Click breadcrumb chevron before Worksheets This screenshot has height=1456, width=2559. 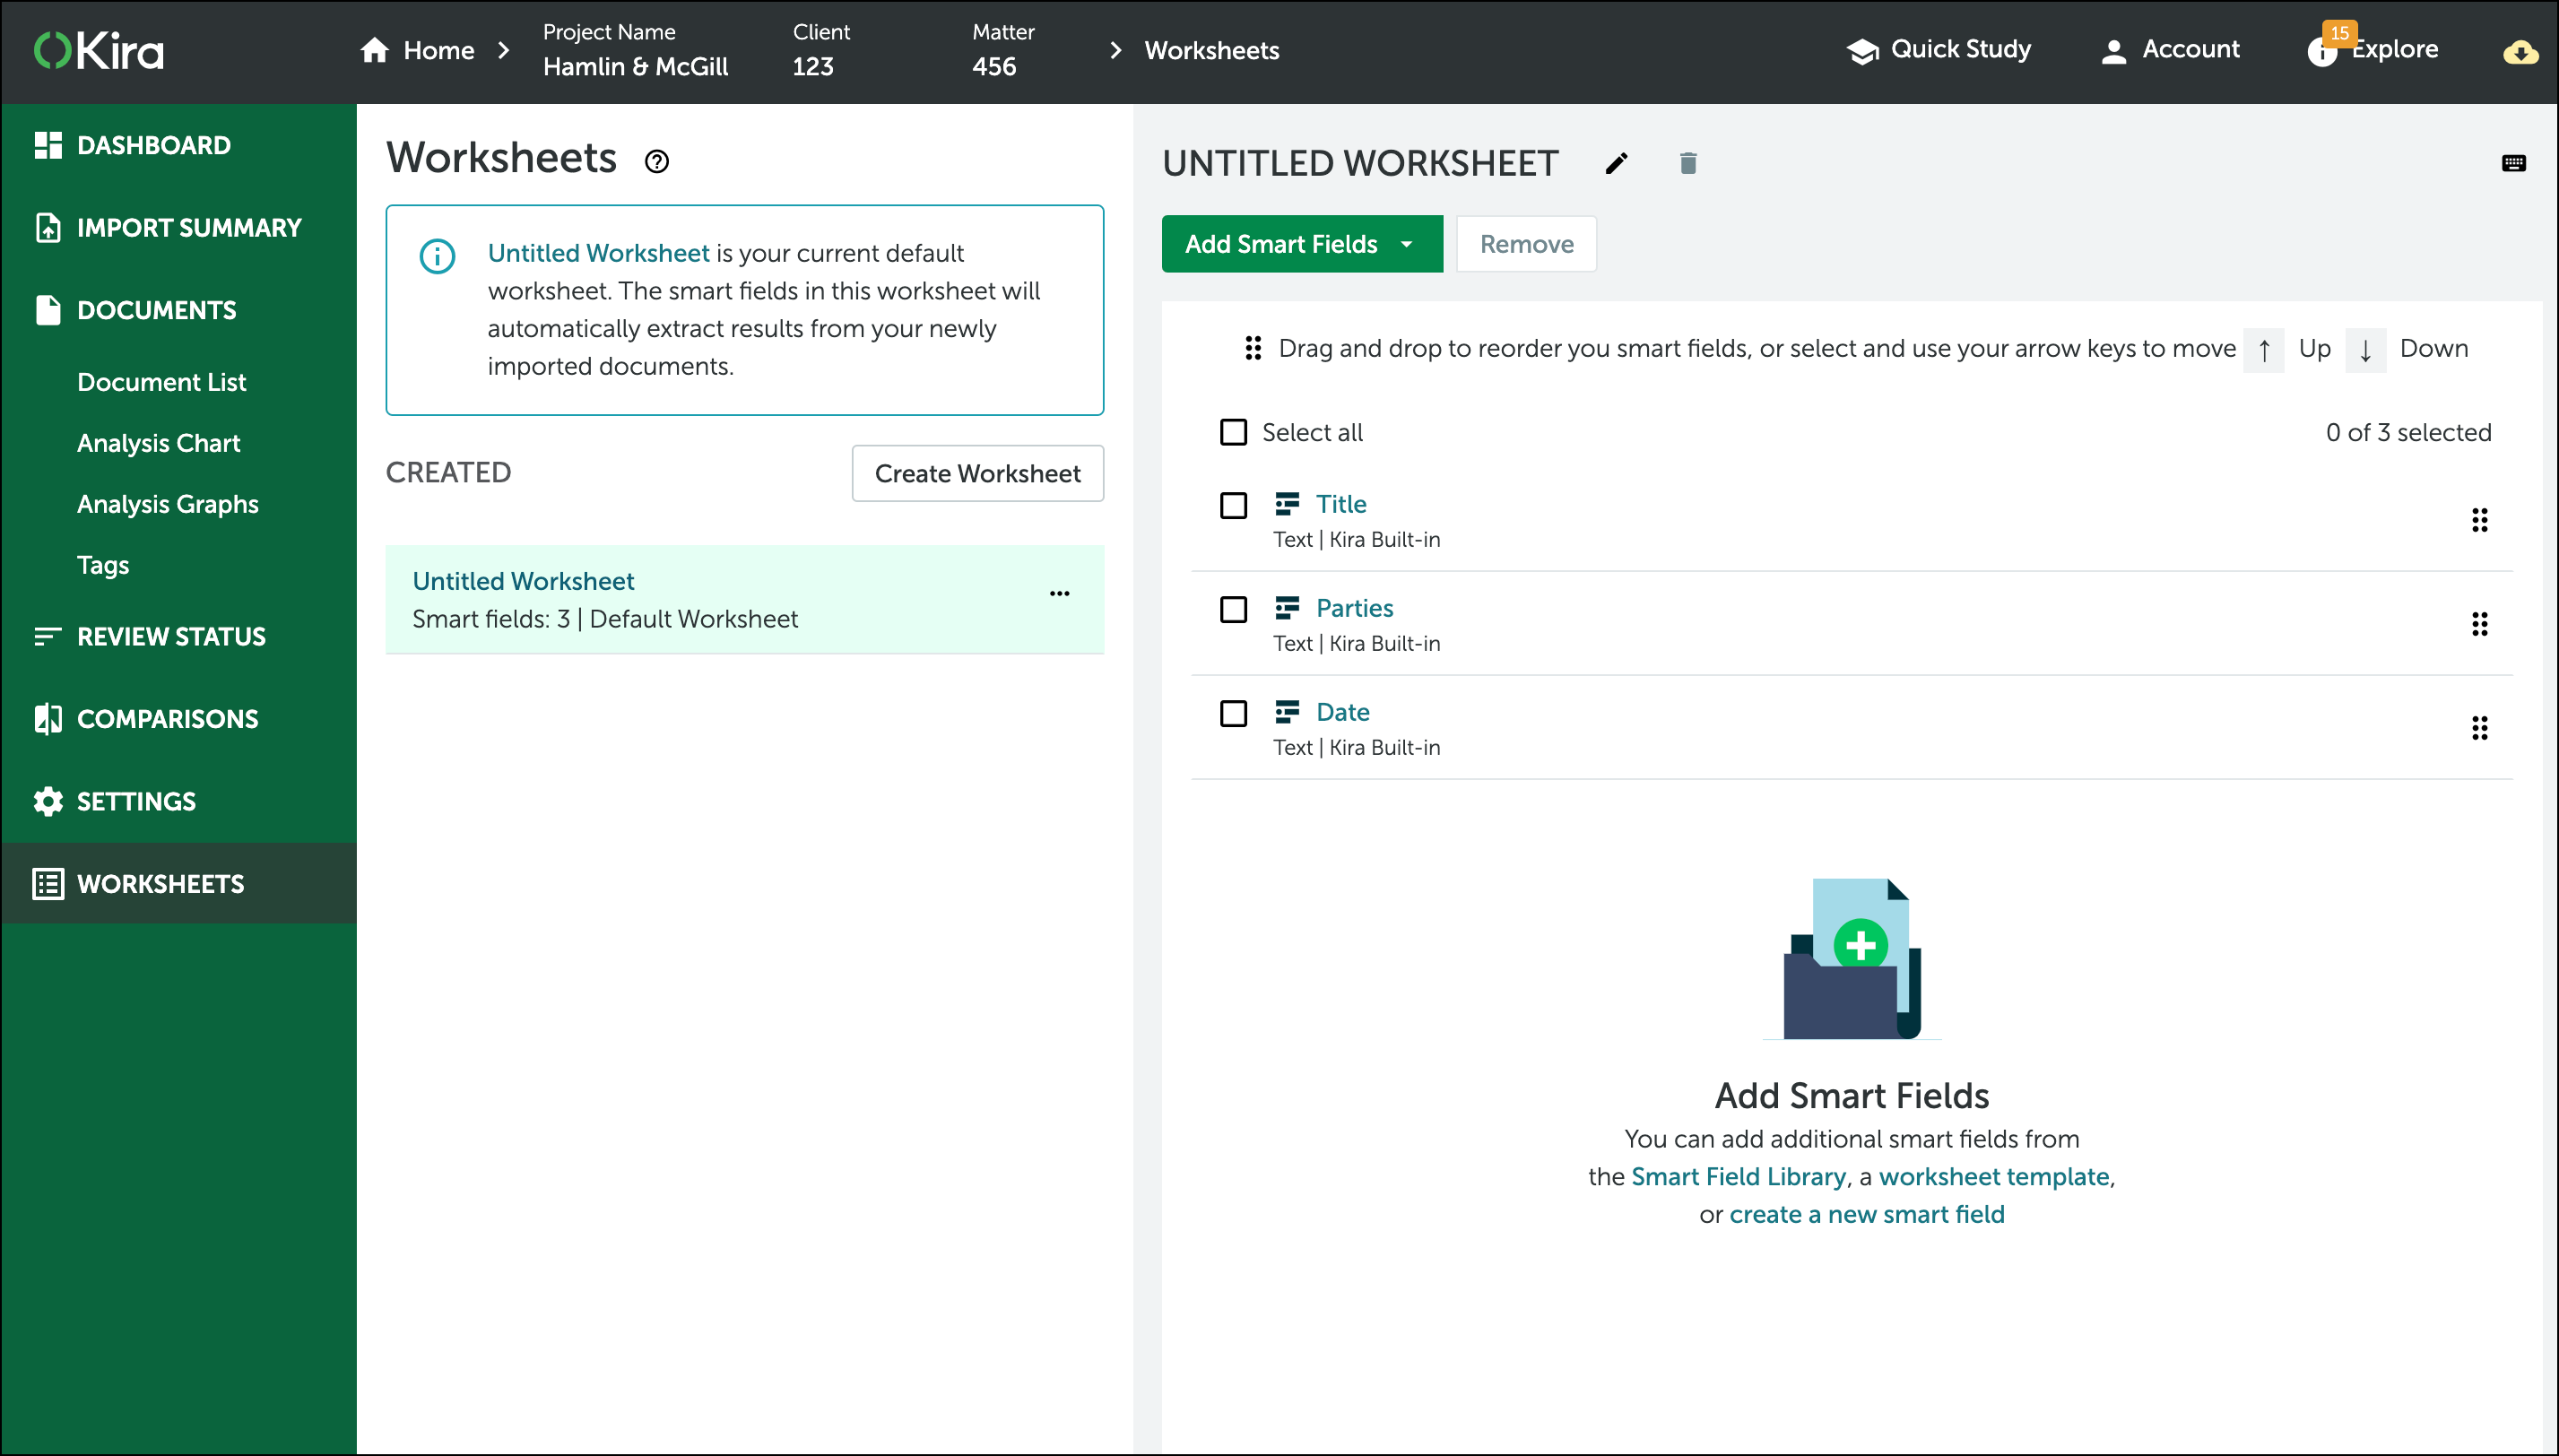pyautogui.click(x=1115, y=50)
